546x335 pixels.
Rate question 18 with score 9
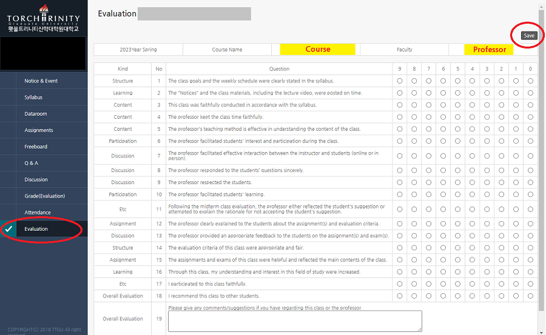click(x=399, y=296)
